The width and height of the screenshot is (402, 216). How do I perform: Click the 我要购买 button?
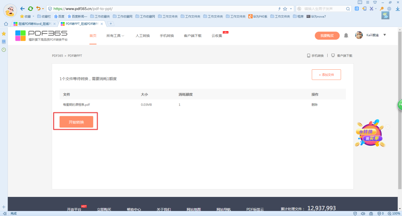click(327, 36)
